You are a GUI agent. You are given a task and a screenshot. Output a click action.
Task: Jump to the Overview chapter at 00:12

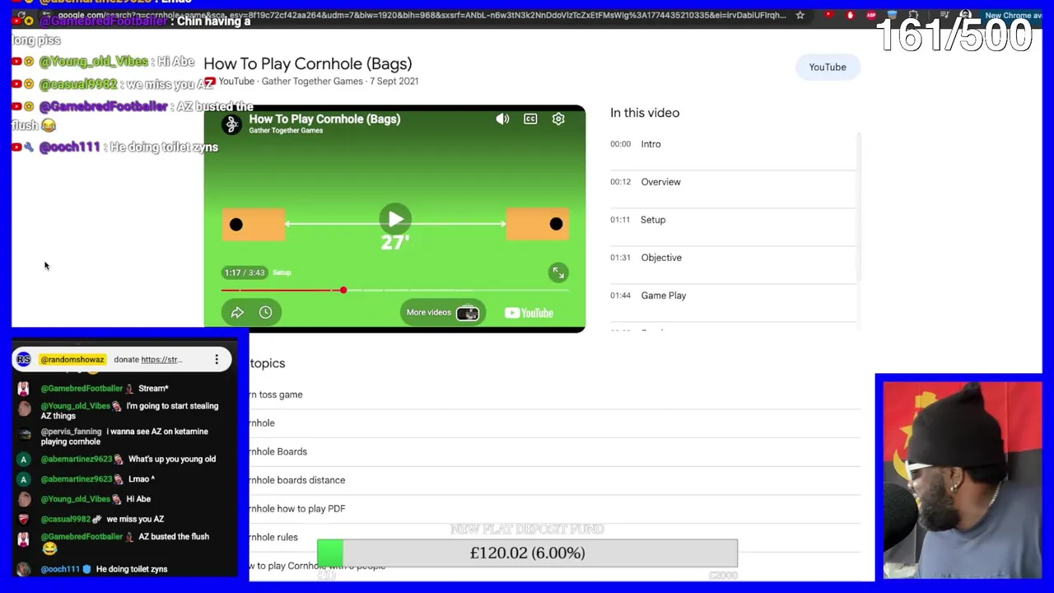point(733,182)
